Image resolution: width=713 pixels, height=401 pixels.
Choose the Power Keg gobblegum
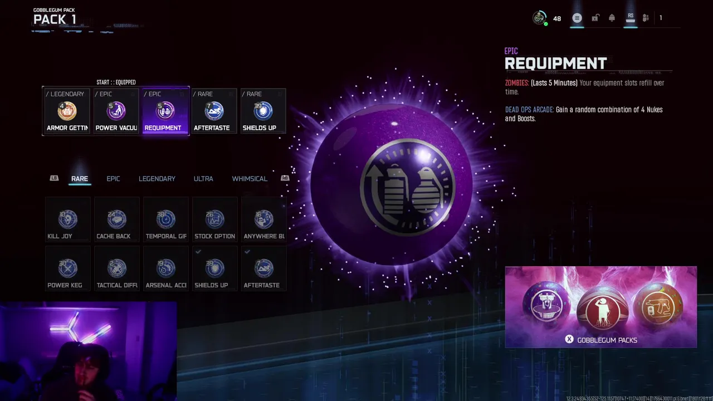(68, 268)
